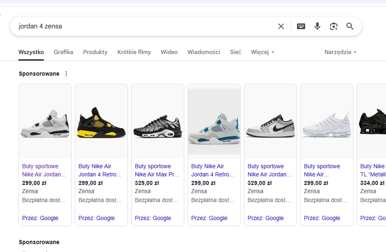Open the white and black Jordan 4 shoe image
Viewport: 386px width, 252px height.
45,122
